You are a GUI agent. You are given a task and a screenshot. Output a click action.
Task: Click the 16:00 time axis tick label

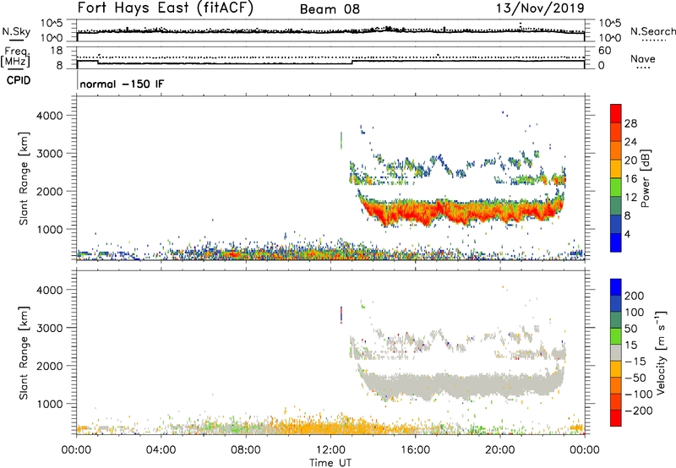point(415,450)
